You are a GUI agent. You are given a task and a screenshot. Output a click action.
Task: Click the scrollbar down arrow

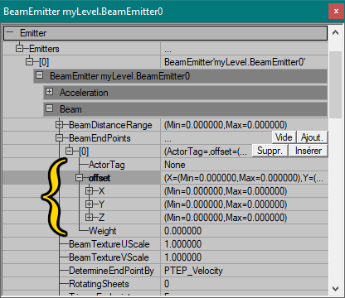(336, 289)
